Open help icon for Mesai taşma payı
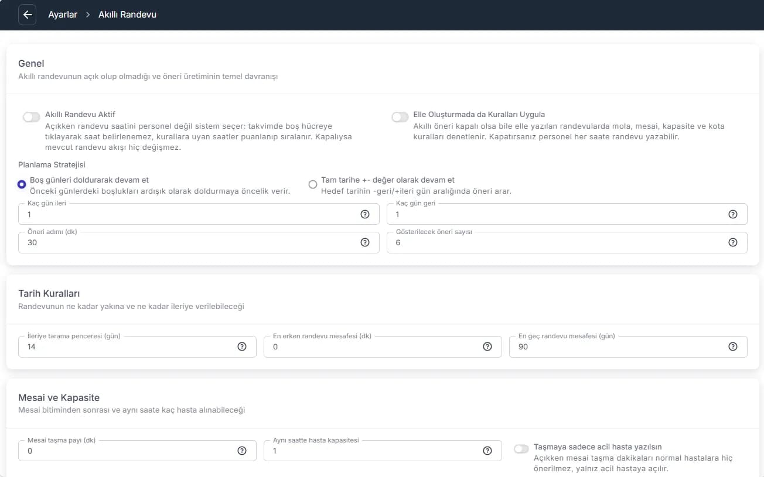This screenshot has width=764, height=477. (242, 451)
